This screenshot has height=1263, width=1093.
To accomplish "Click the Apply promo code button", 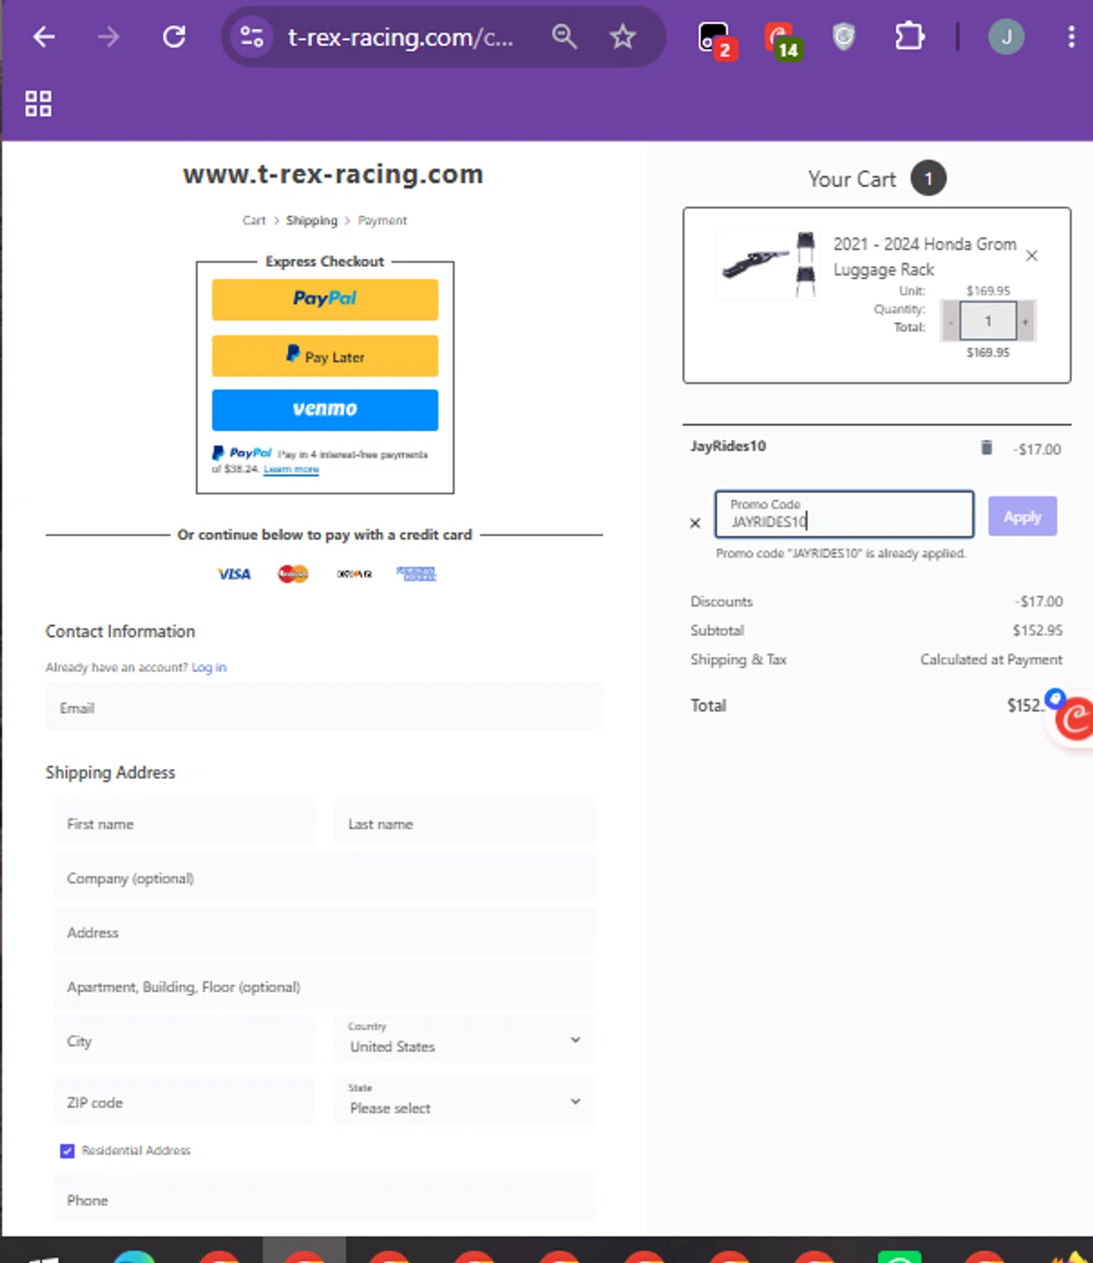I will click(x=1022, y=516).
